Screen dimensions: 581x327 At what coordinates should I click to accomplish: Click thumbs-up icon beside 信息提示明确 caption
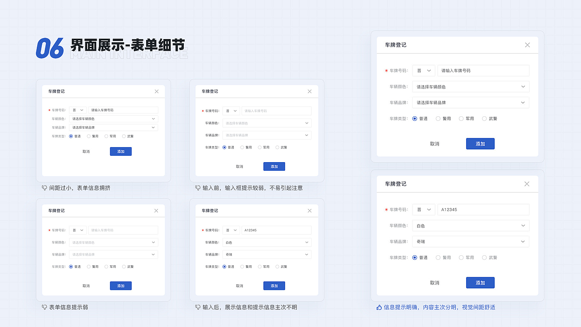[379, 307]
